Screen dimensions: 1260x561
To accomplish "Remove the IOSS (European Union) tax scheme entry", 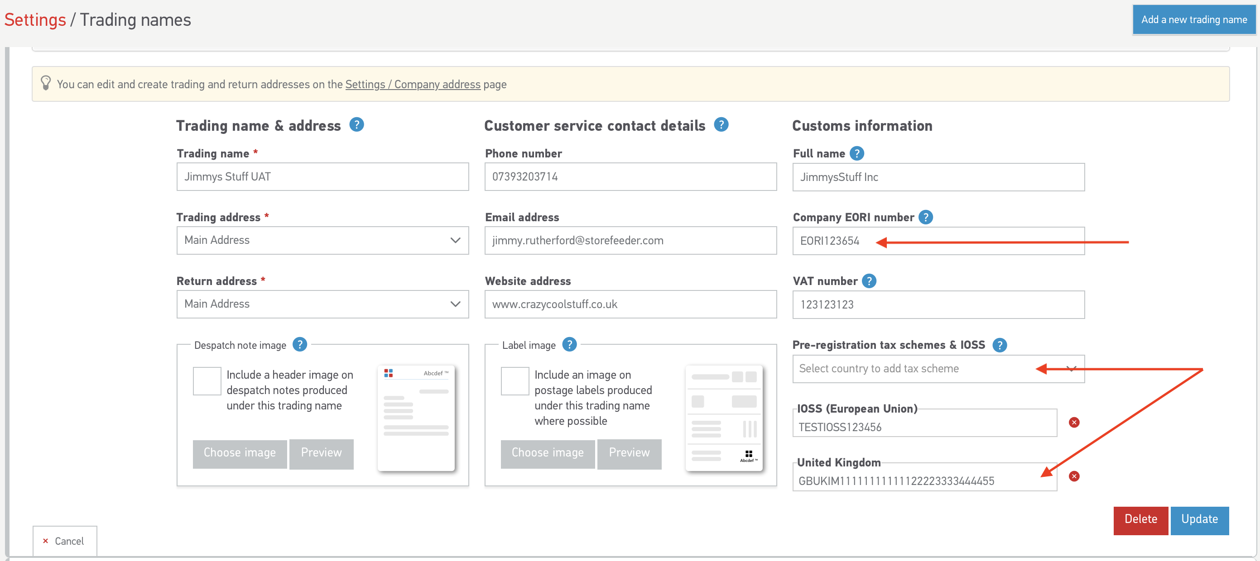I will (x=1074, y=422).
